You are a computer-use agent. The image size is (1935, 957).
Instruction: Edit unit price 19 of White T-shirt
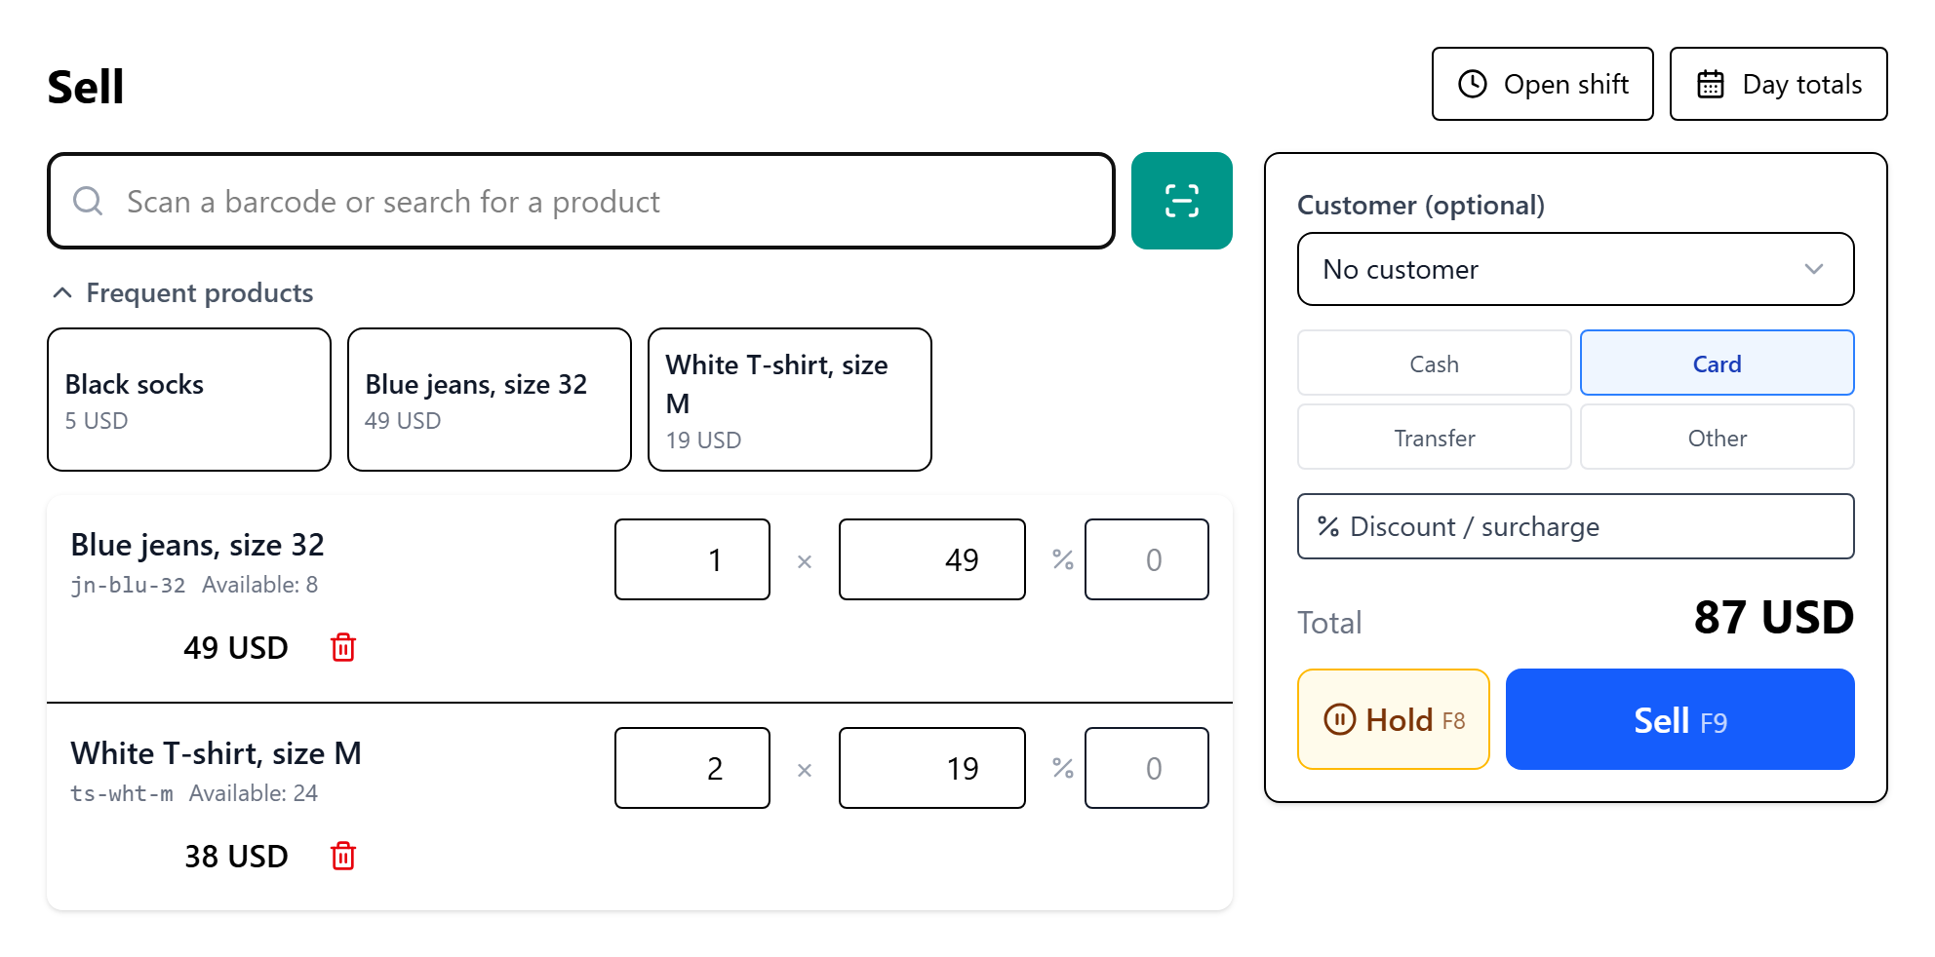(x=932, y=768)
